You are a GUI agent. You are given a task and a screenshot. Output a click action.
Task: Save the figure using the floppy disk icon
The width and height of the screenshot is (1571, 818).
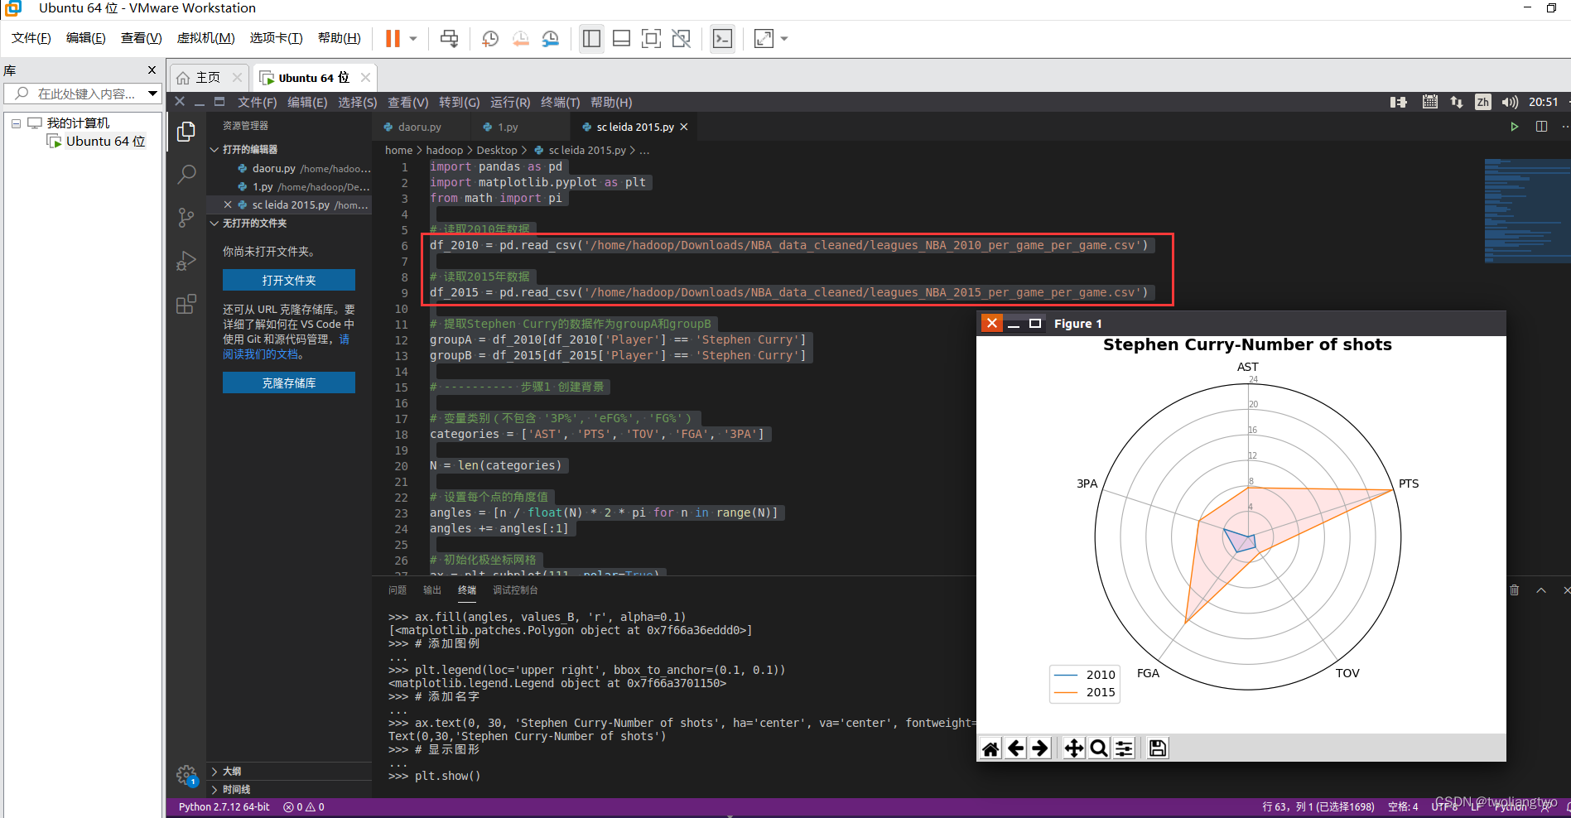click(1156, 748)
